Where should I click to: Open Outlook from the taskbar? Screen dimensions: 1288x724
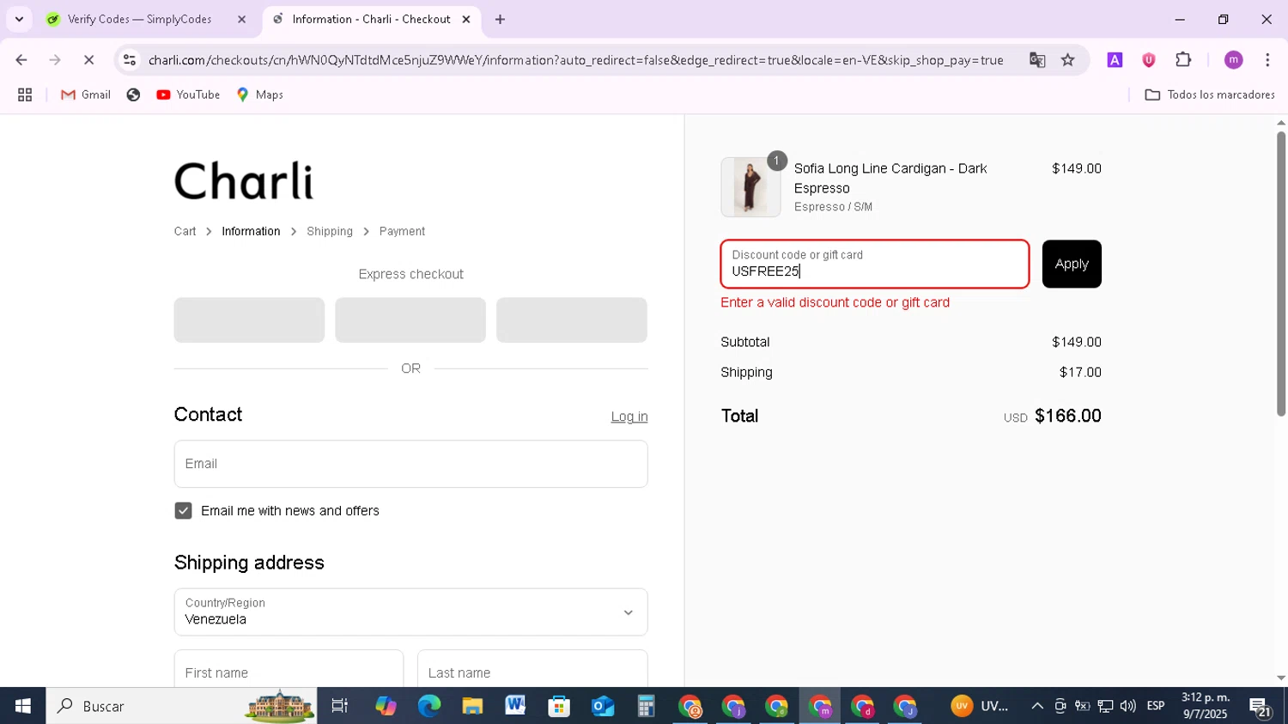pos(603,706)
